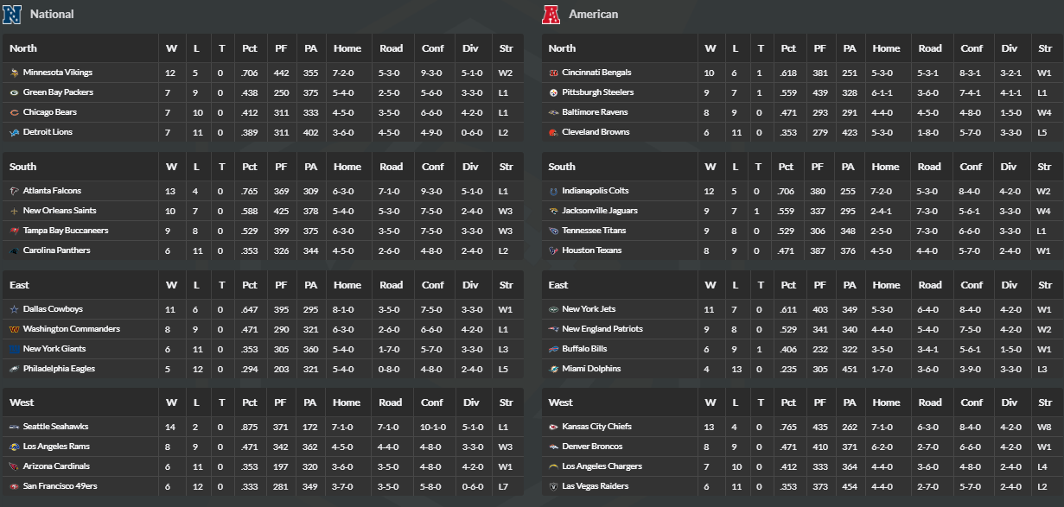Click the Str header in AFC West table
This screenshot has height=507, width=1064.
1045,402
